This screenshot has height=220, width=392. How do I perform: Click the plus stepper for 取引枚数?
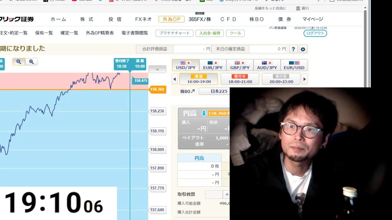point(227,194)
